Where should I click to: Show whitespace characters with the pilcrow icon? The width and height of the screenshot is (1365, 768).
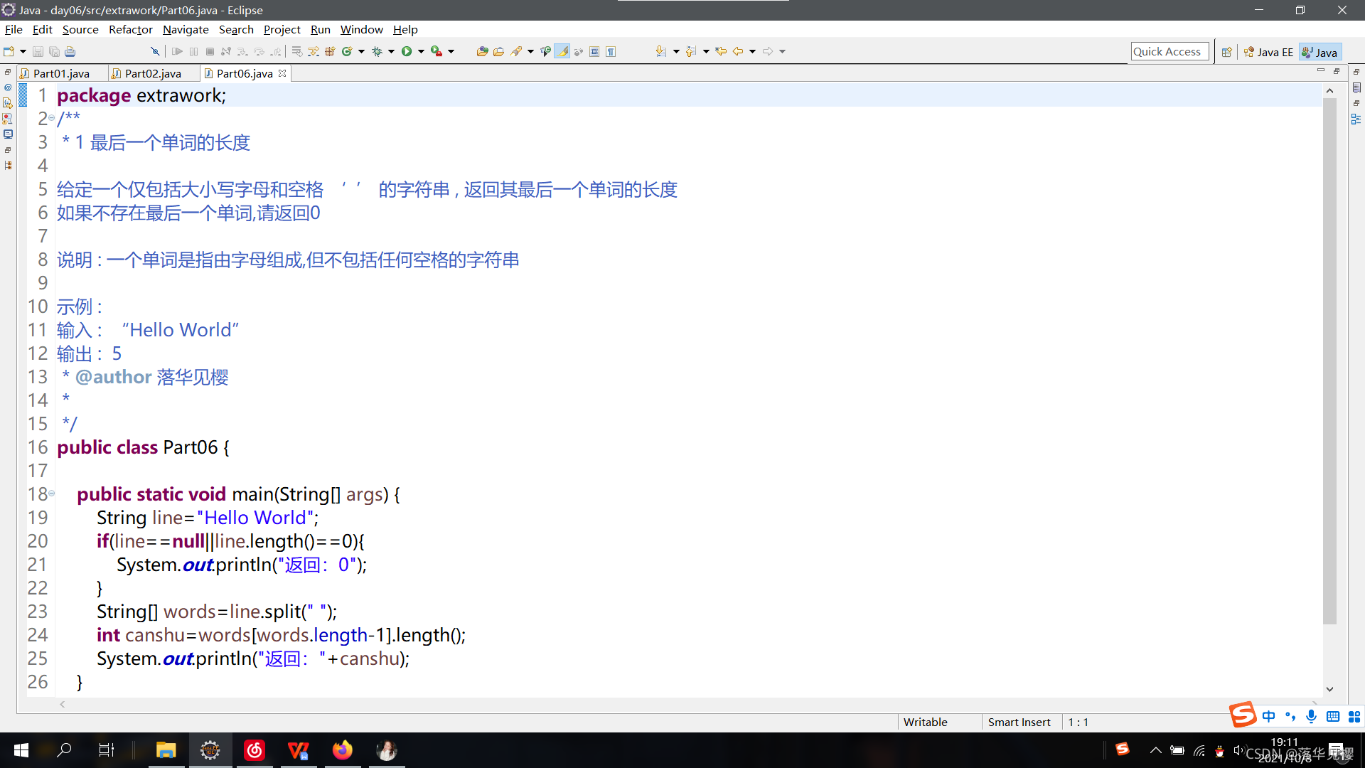point(611,51)
